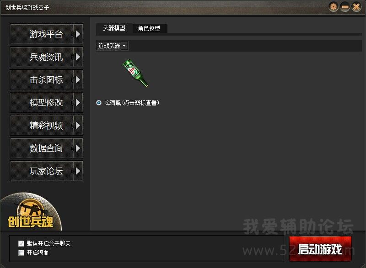Click the beer bottle weapon icon

click(x=135, y=73)
